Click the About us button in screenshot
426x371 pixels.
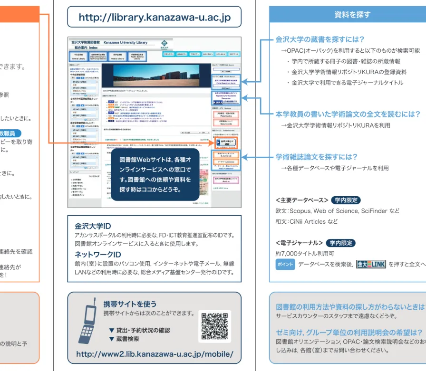pyautogui.click(x=226, y=180)
